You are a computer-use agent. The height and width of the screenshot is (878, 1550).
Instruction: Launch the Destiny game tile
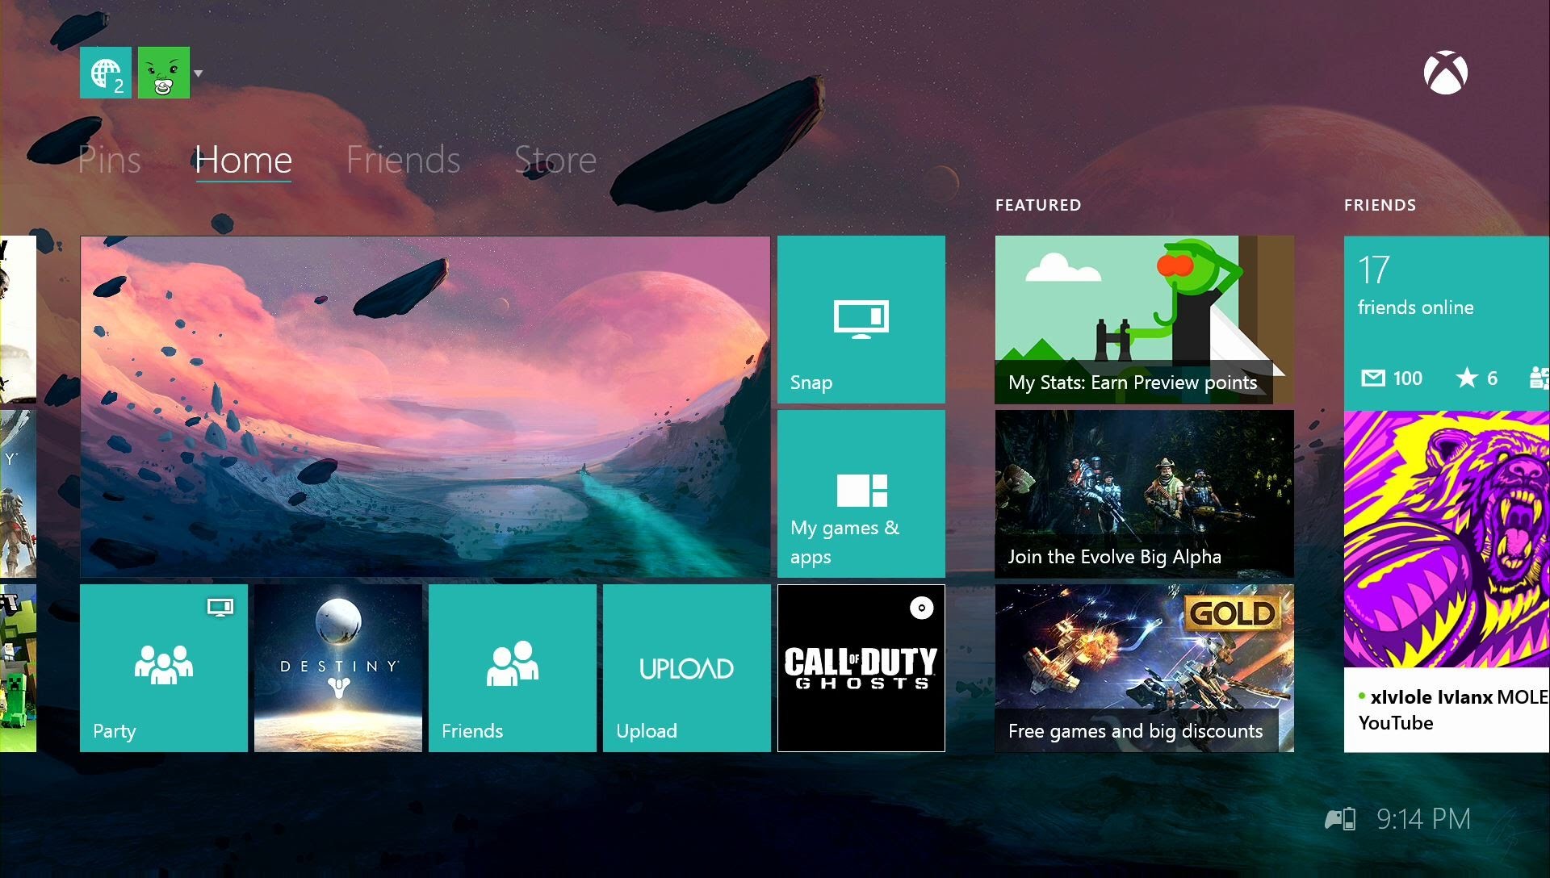[x=338, y=668]
